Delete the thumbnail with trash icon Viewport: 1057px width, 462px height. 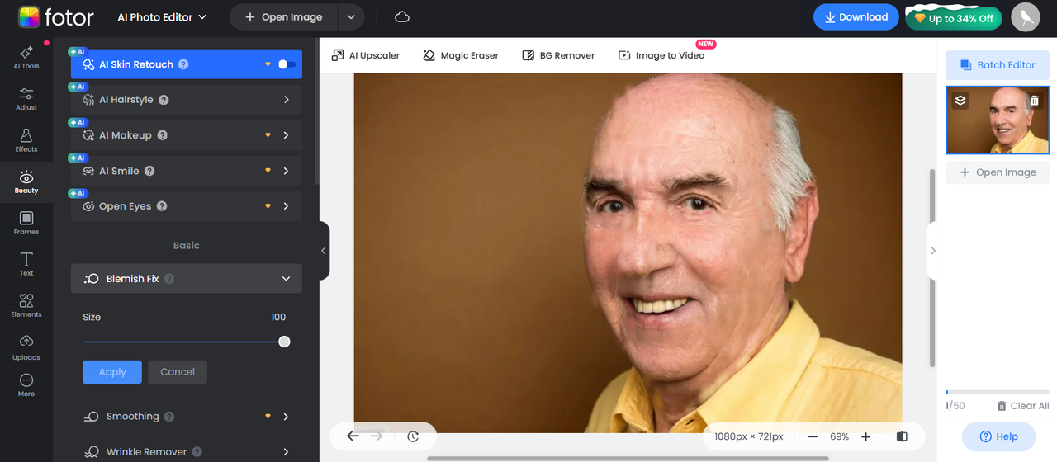(1035, 101)
